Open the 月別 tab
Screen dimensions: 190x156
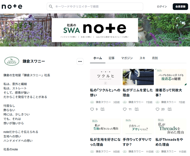point(155,58)
